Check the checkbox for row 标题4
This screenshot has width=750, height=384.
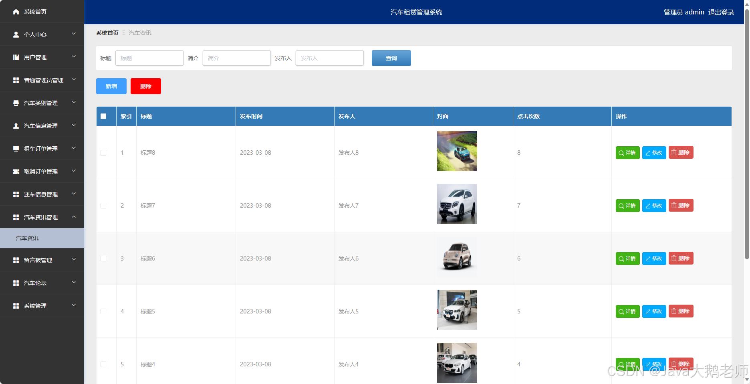[103, 364]
